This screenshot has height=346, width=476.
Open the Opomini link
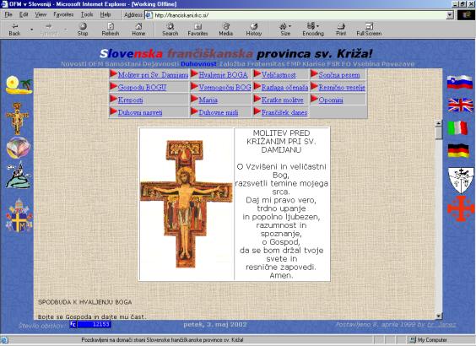tap(331, 100)
